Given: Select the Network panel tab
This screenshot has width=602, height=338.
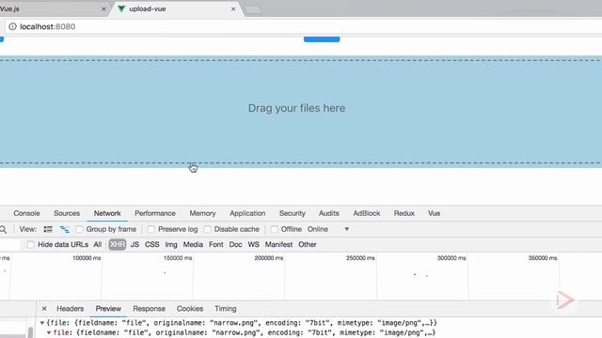Looking at the screenshot, I should [107, 213].
